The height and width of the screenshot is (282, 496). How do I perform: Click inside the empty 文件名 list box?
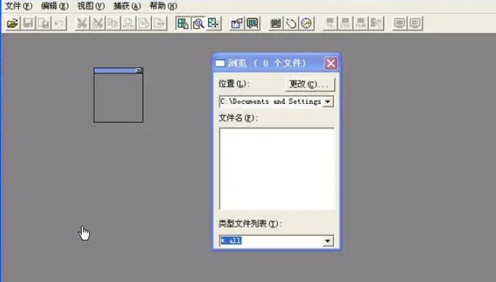pyautogui.click(x=277, y=169)
